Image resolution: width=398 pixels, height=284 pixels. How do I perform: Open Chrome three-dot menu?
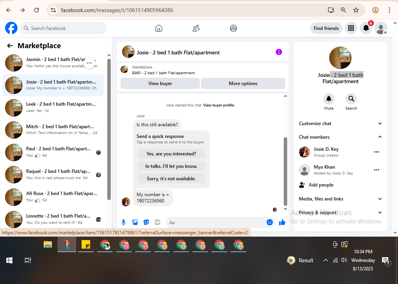coord(389,10)
